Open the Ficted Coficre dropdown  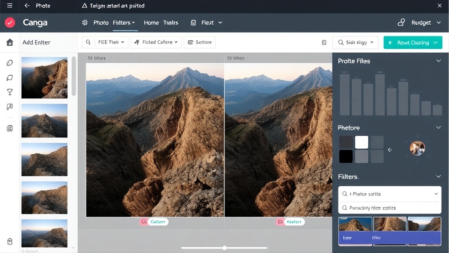[x=156, y=43]
